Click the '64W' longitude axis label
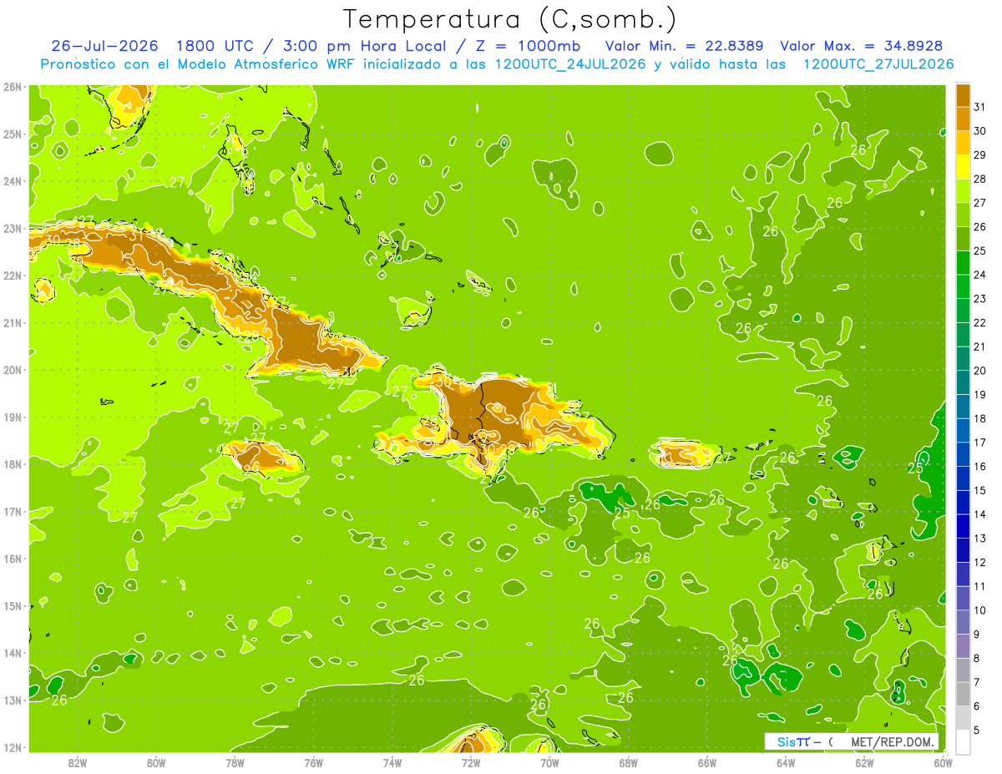 click(786, 762)
